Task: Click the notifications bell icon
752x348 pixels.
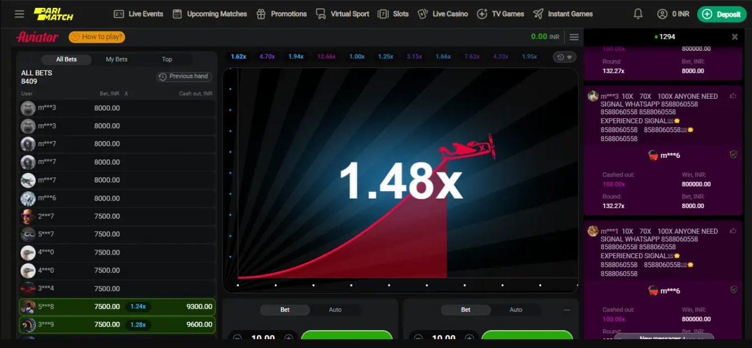Action: (x=638, y=14)
